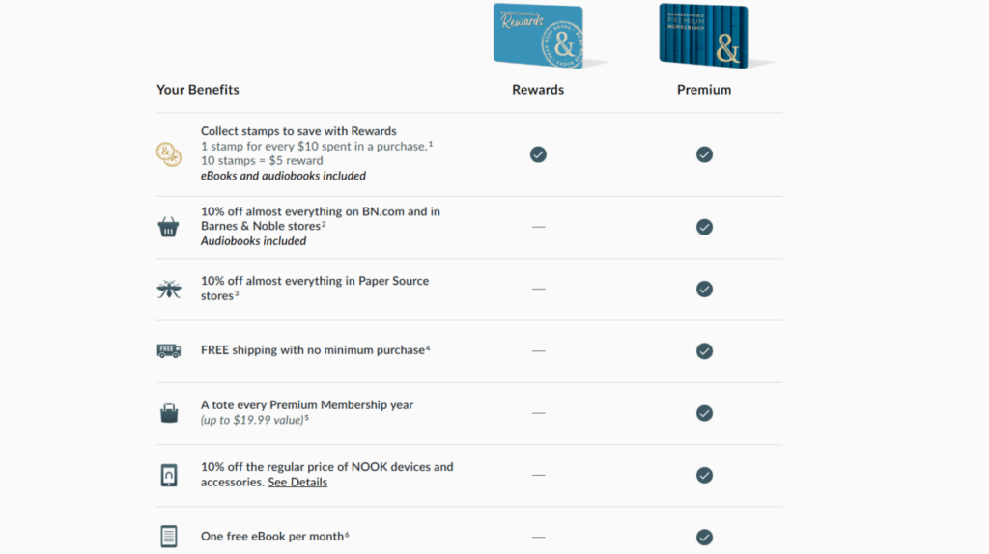This screenshot has height=554, width=989.
Task: Click the tote bag icon
Action: (169, 413)
